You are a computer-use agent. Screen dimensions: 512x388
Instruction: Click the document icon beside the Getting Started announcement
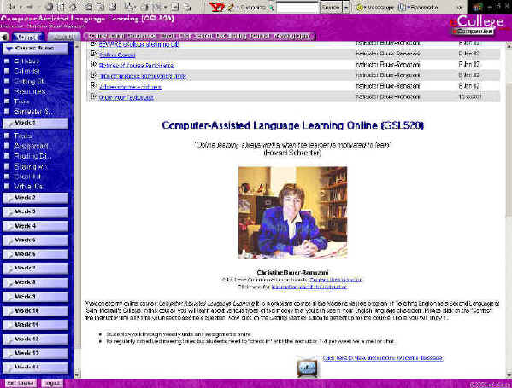[x=94, y=54]
